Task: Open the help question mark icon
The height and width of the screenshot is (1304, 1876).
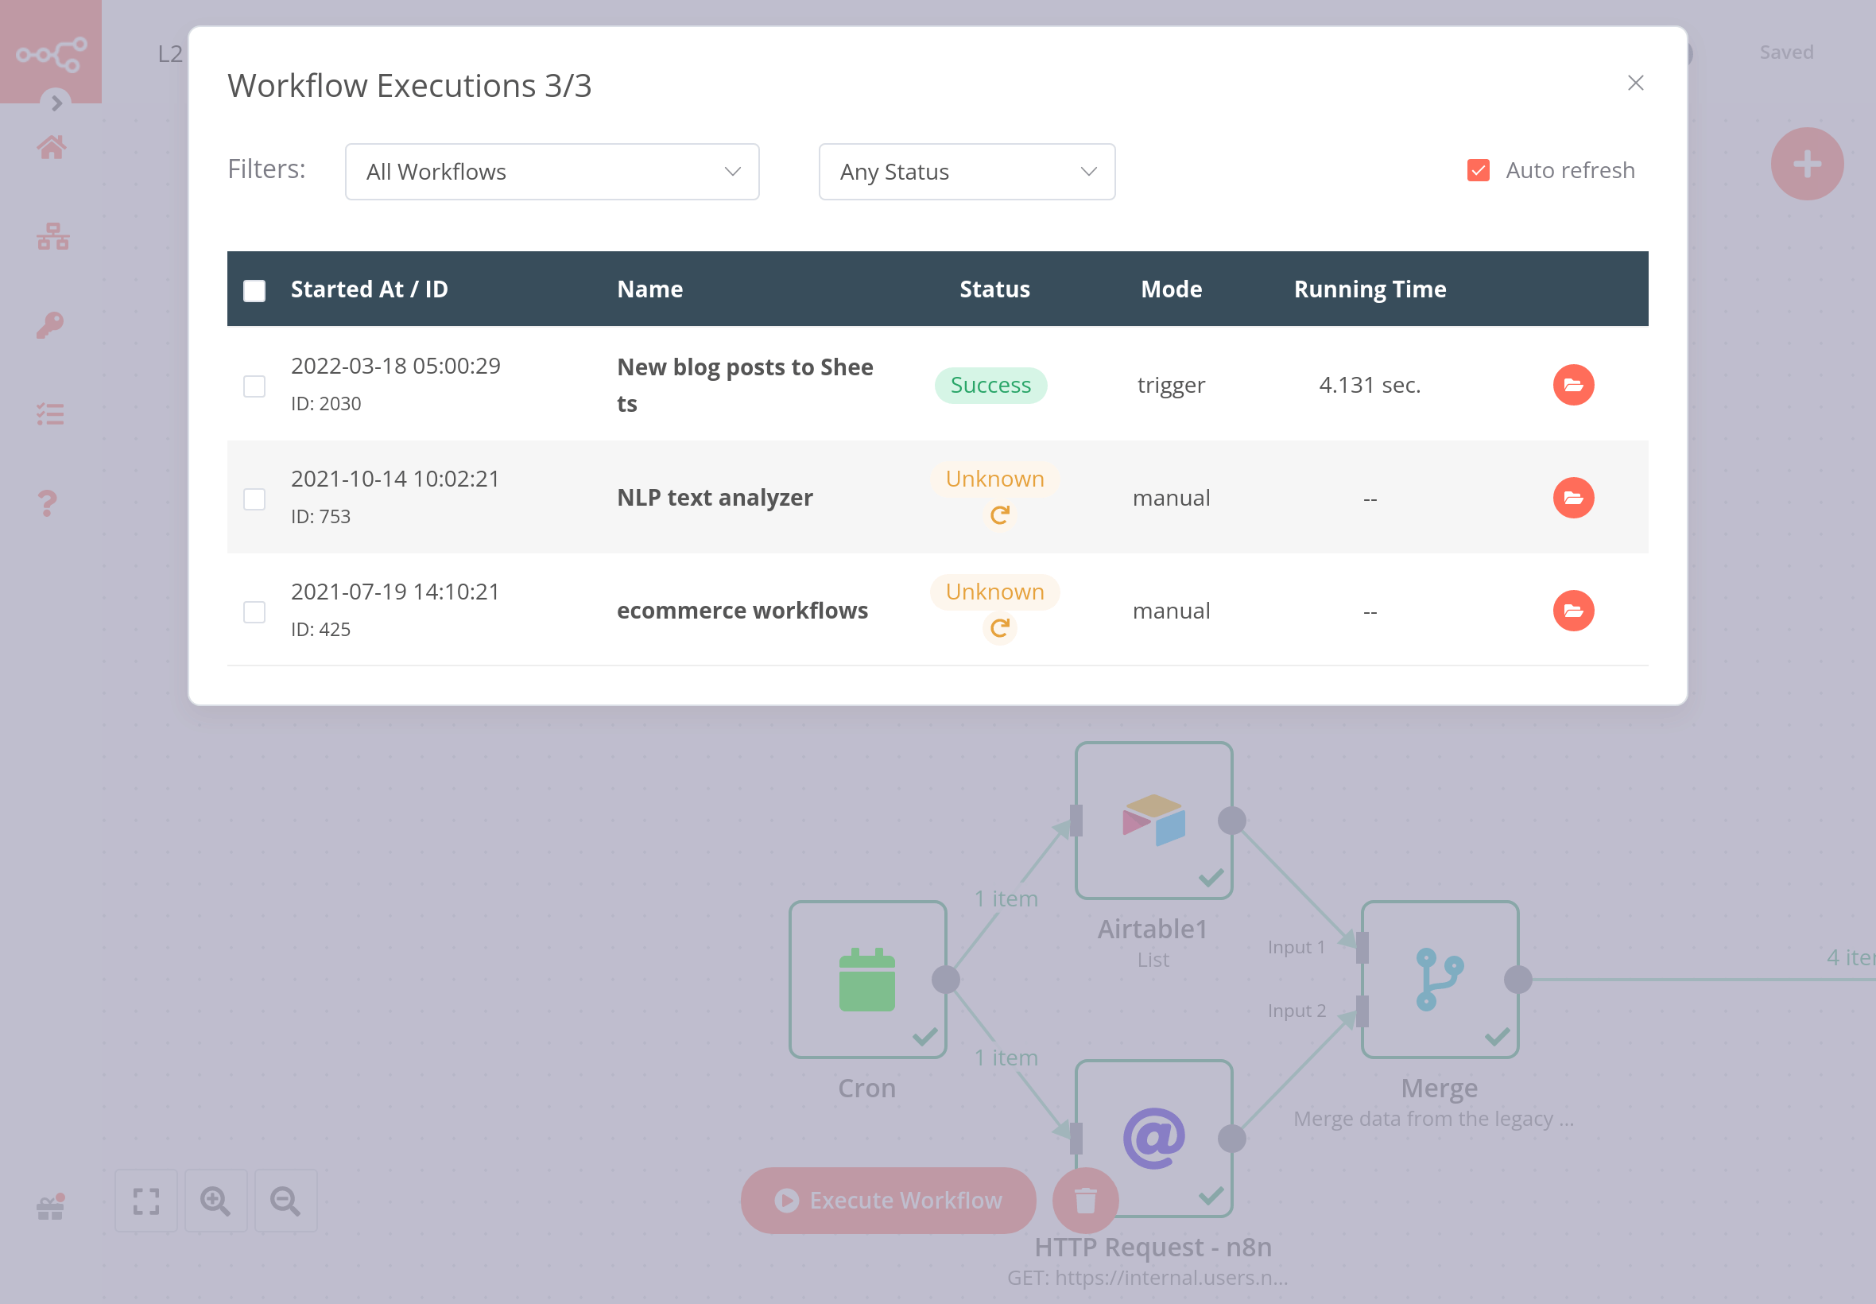Action: coord(48,503)
